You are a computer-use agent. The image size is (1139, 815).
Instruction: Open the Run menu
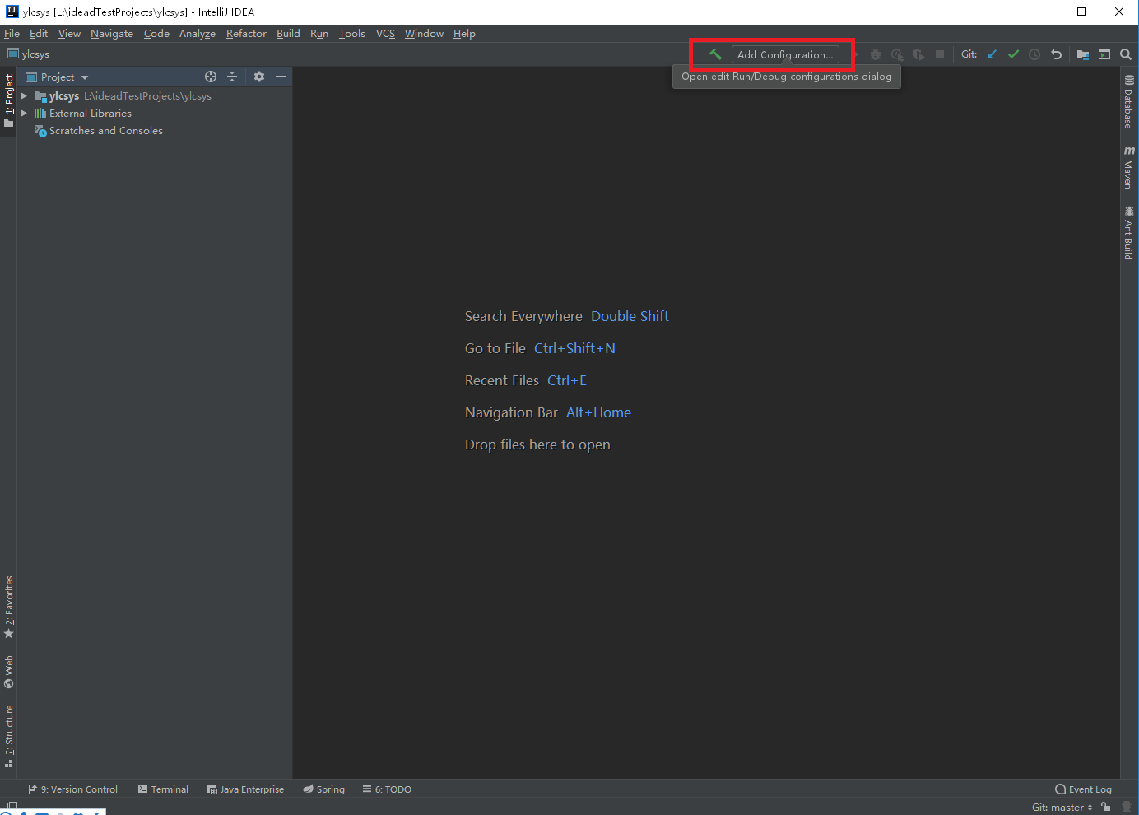[x=319, y=34]
